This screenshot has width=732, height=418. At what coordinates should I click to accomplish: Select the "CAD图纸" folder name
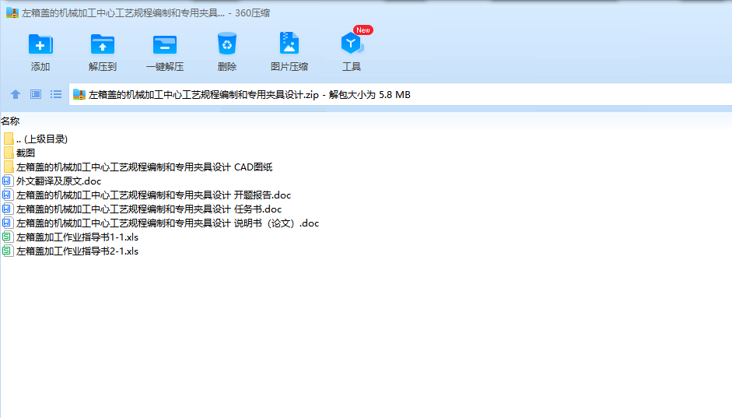144,167
